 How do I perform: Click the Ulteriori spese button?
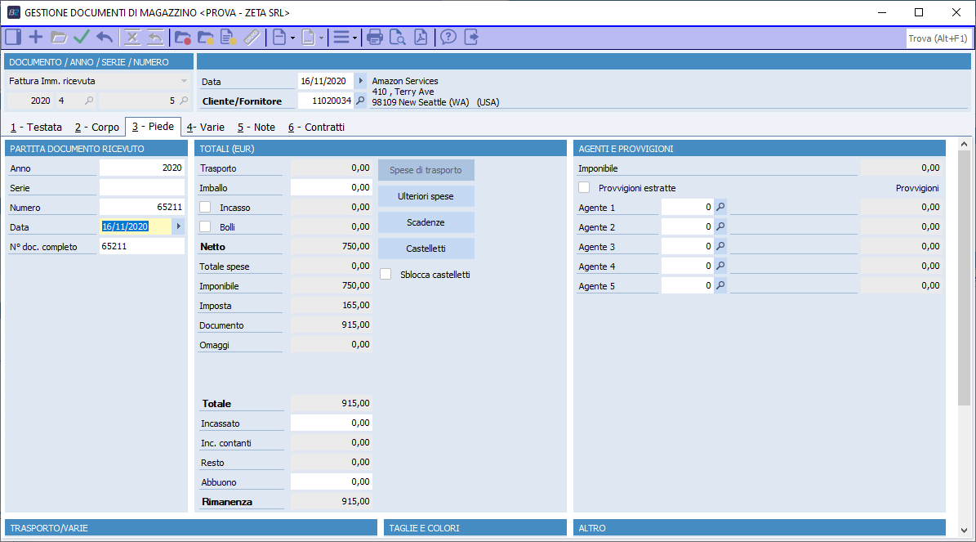click(x=426, y=196)
